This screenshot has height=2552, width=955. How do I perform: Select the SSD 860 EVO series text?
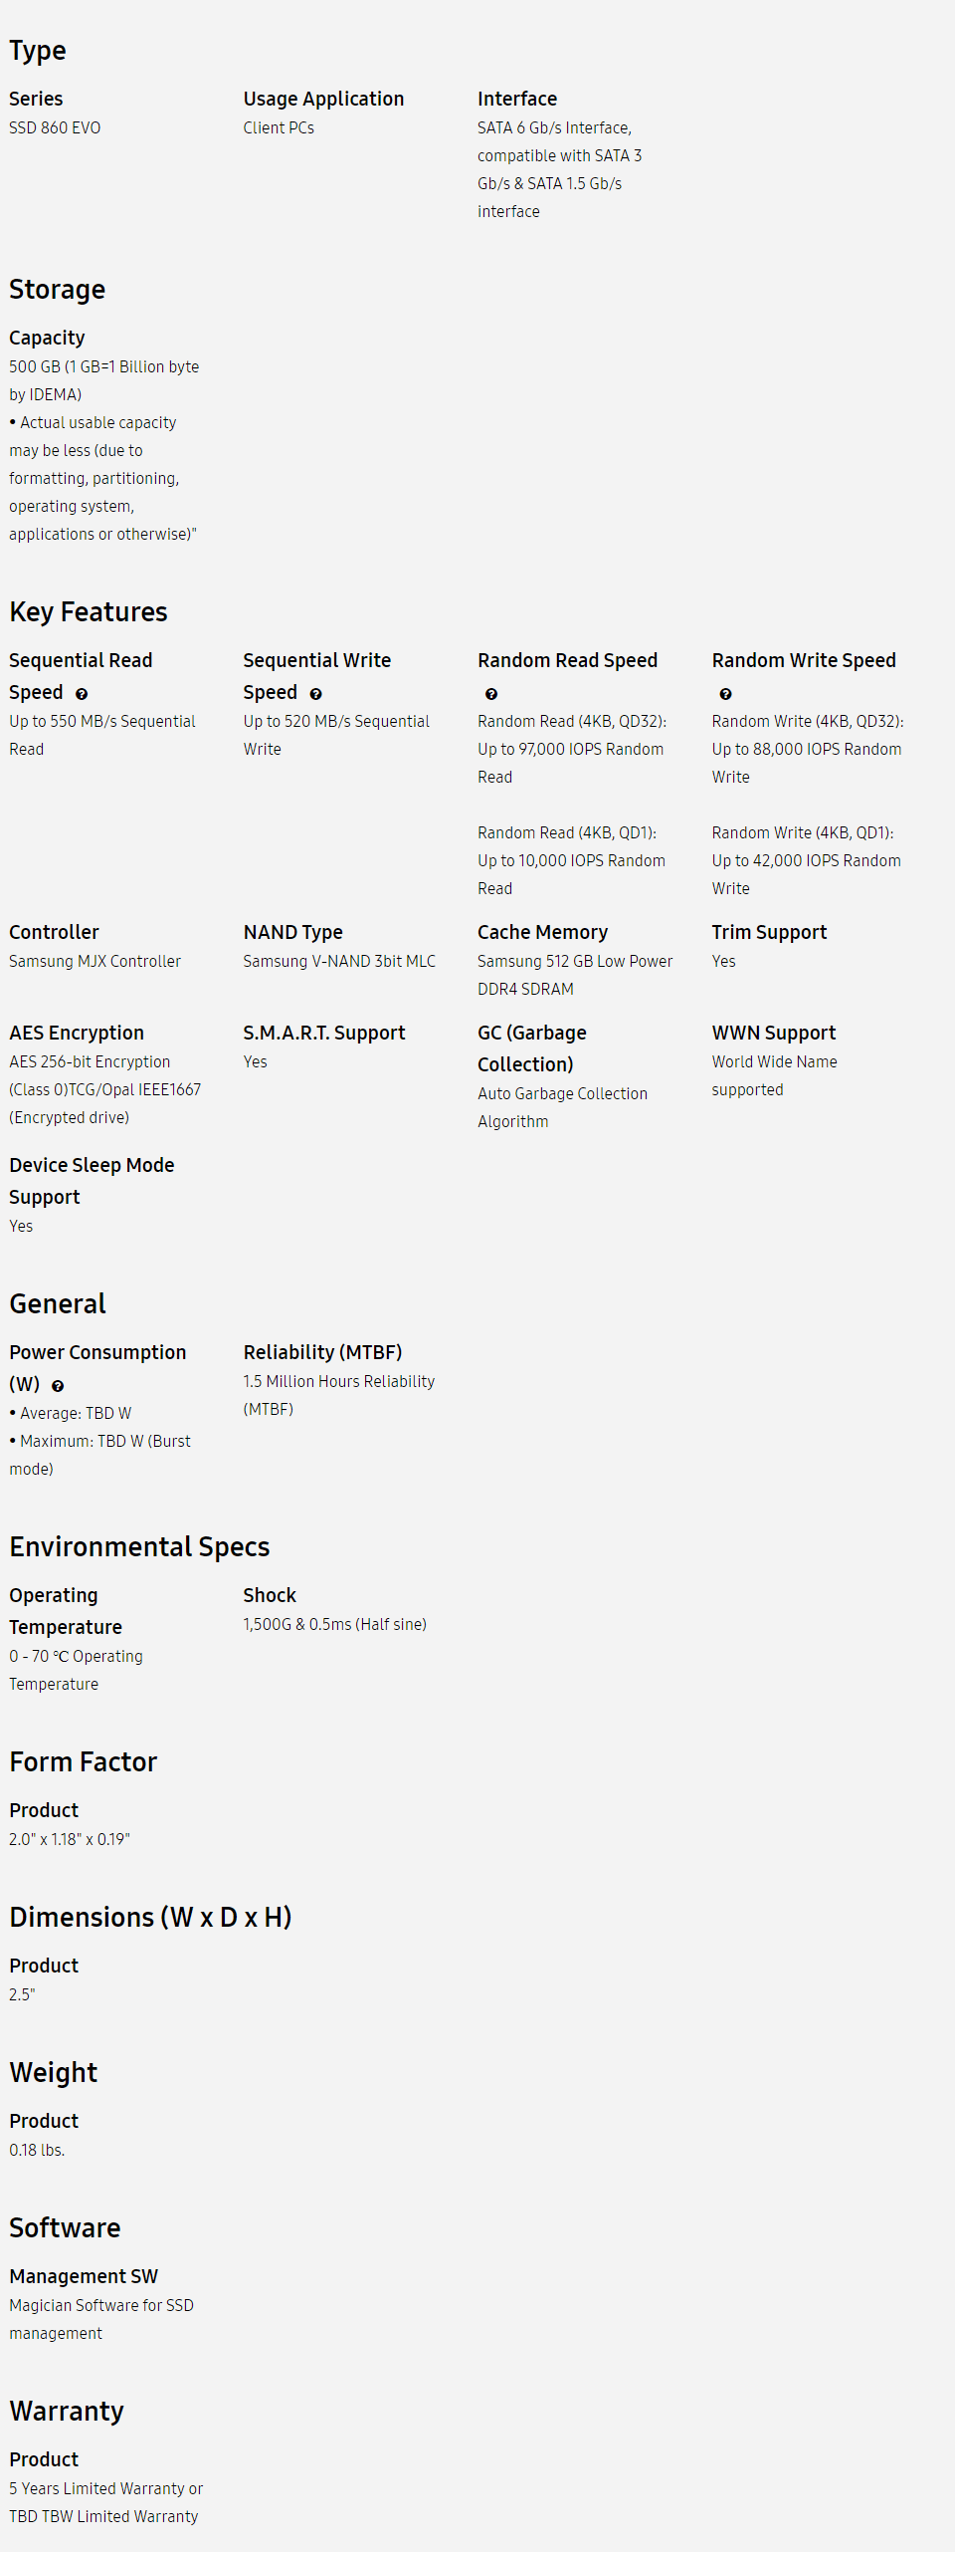pos(55,128)
